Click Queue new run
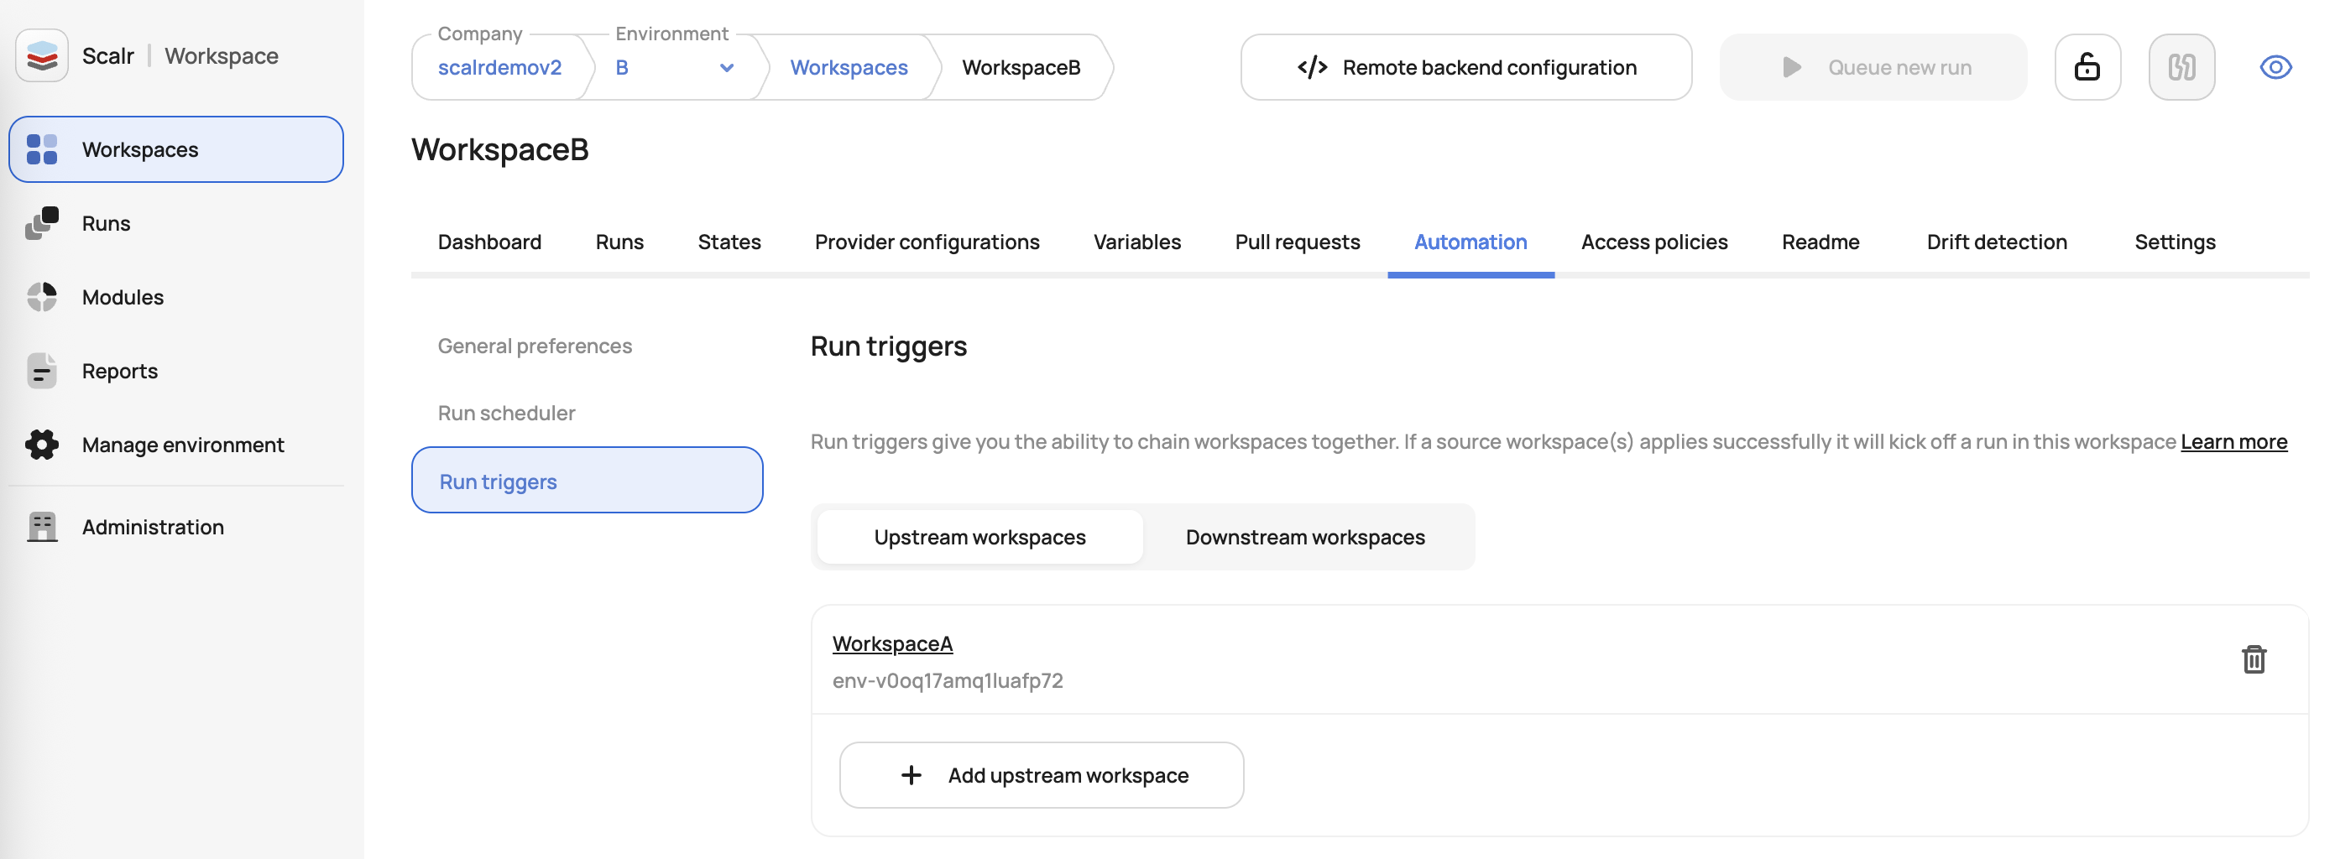The height and width of the screenshot is (859, 2335). [1873, 67]
